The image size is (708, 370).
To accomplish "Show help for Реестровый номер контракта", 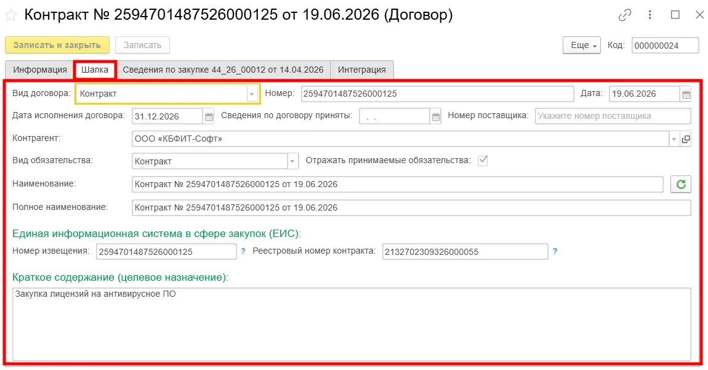I will tap(555, 251).
